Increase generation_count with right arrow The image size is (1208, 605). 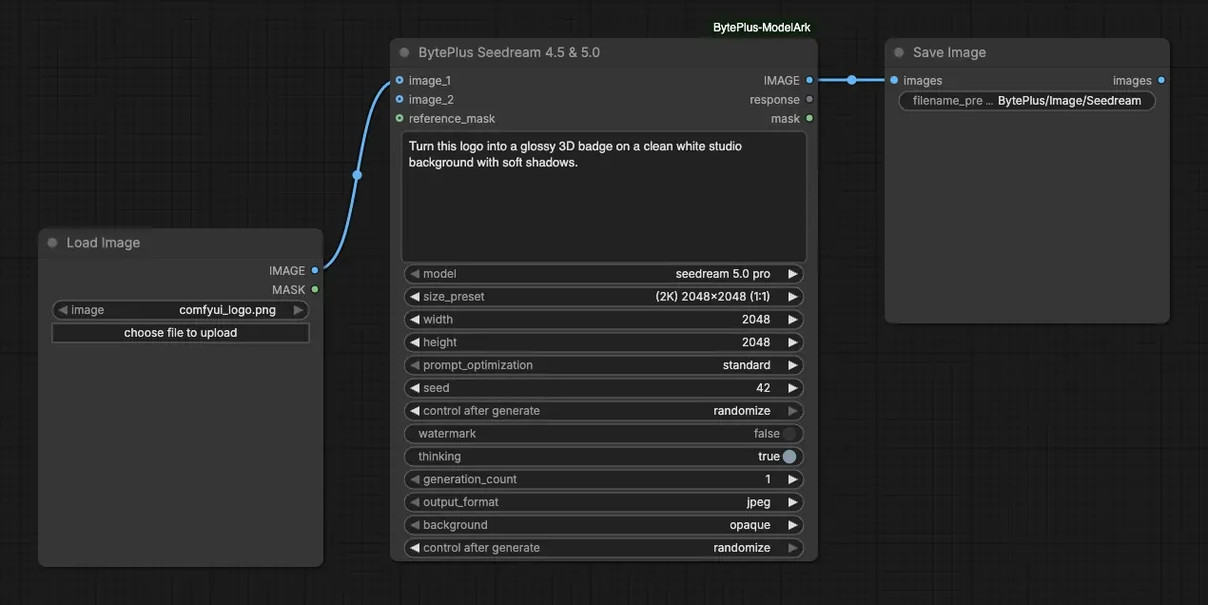coord(792,479)
